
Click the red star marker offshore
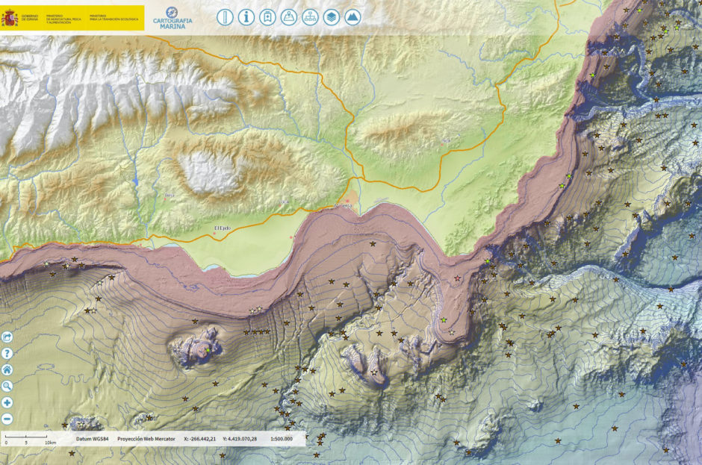coord(458,278)
